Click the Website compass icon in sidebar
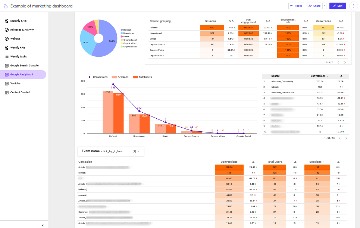Viewport: 360px width, 228px height. click(7, 38)
